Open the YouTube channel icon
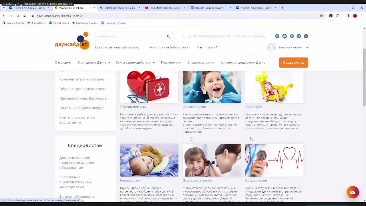The image size is (366, 206). click(x=285, y=36)
